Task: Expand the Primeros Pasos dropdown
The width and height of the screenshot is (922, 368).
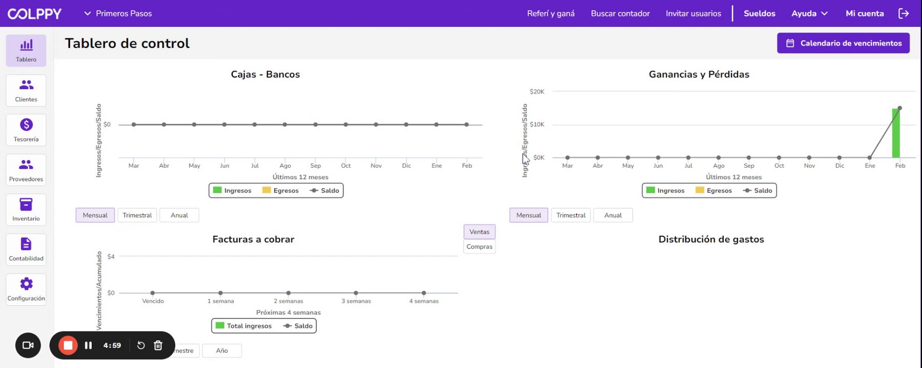Action: 118,13
